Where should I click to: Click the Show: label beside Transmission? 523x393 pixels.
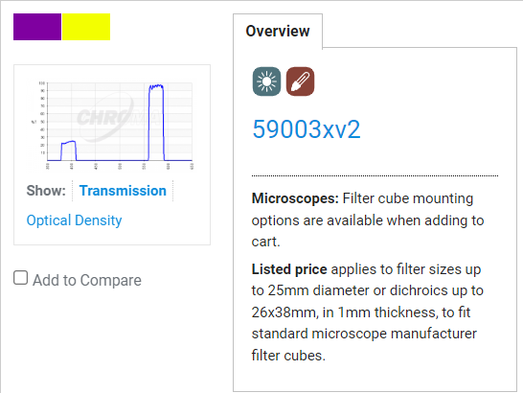46,191
